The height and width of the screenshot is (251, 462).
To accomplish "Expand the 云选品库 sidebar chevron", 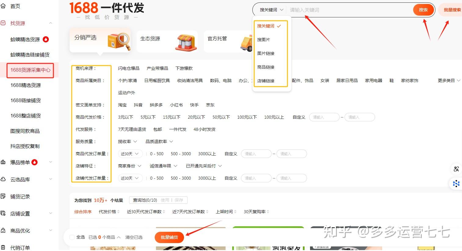I will point(51,179).
